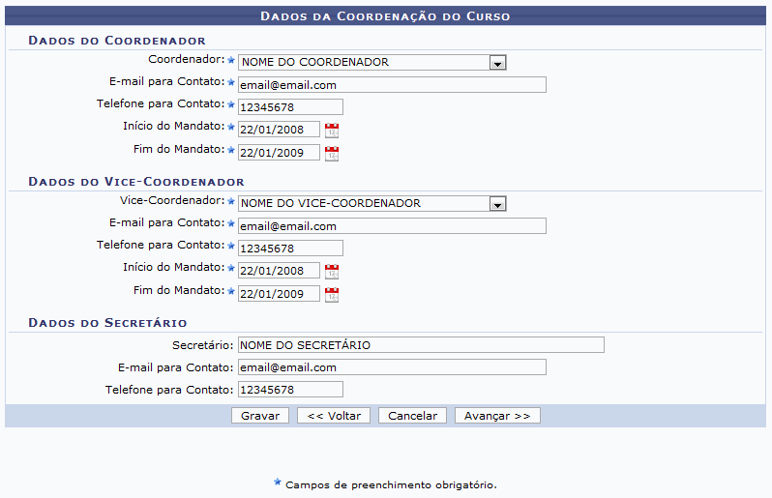This screenshot has width=772, height=498.
Task: Open calendar for Coordenador Fim do Mandato
Action: point(332,152)
